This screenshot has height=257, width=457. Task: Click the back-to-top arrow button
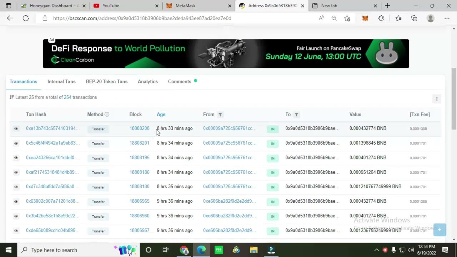pyautogui.click(x=440, y=230)
